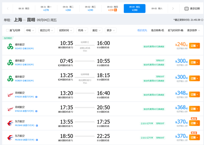Image resolution: width=204 pixels, height=145 pixels.
Task: Click the 宠物友好 tag on the 9C8953 row
Action: (160, 61)
